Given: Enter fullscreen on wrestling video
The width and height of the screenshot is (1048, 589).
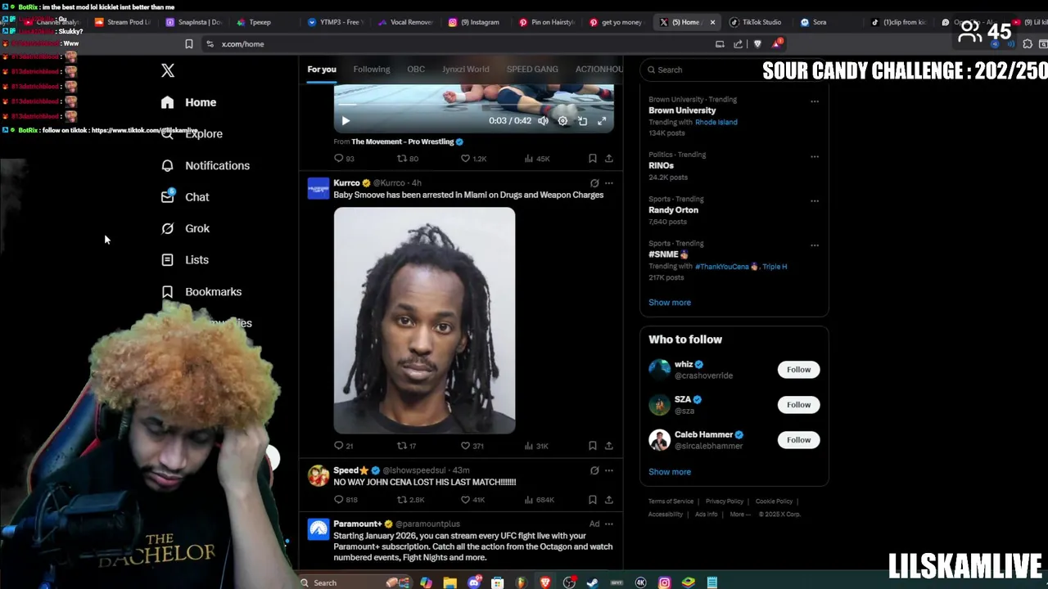Looking at the screenshot, I should (x=602, y=121).
